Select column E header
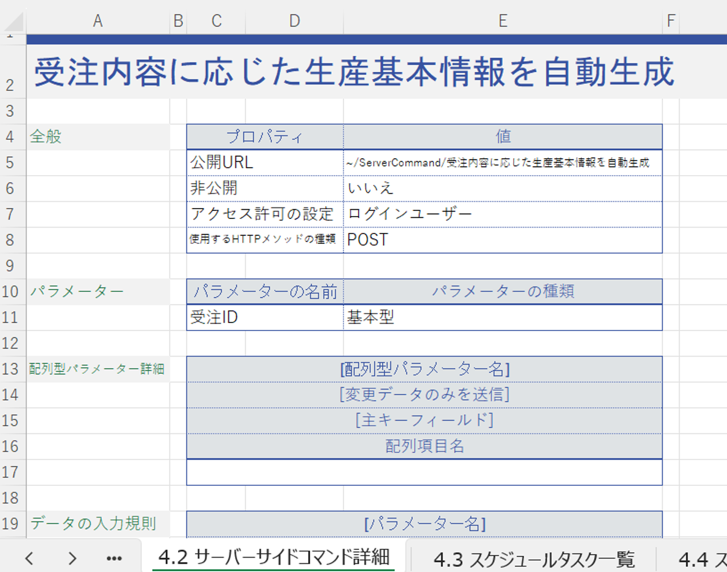 point(503,21)
